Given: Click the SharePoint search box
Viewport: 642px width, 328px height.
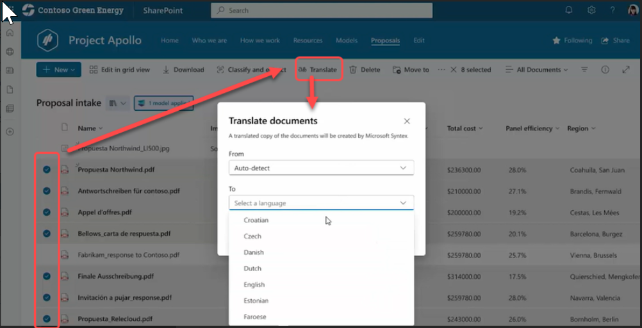Looking at the screenshot, I should coord(322,10).
